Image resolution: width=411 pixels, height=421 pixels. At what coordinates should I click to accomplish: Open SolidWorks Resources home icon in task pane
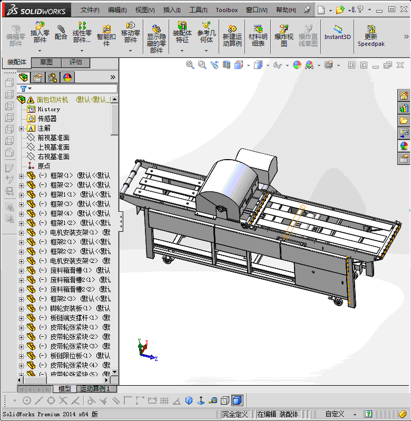click(404, 95)
